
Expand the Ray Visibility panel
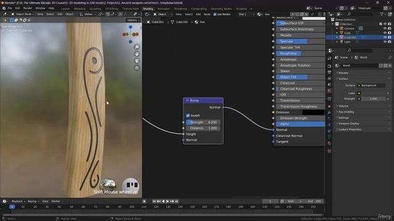tap(345, 112)
